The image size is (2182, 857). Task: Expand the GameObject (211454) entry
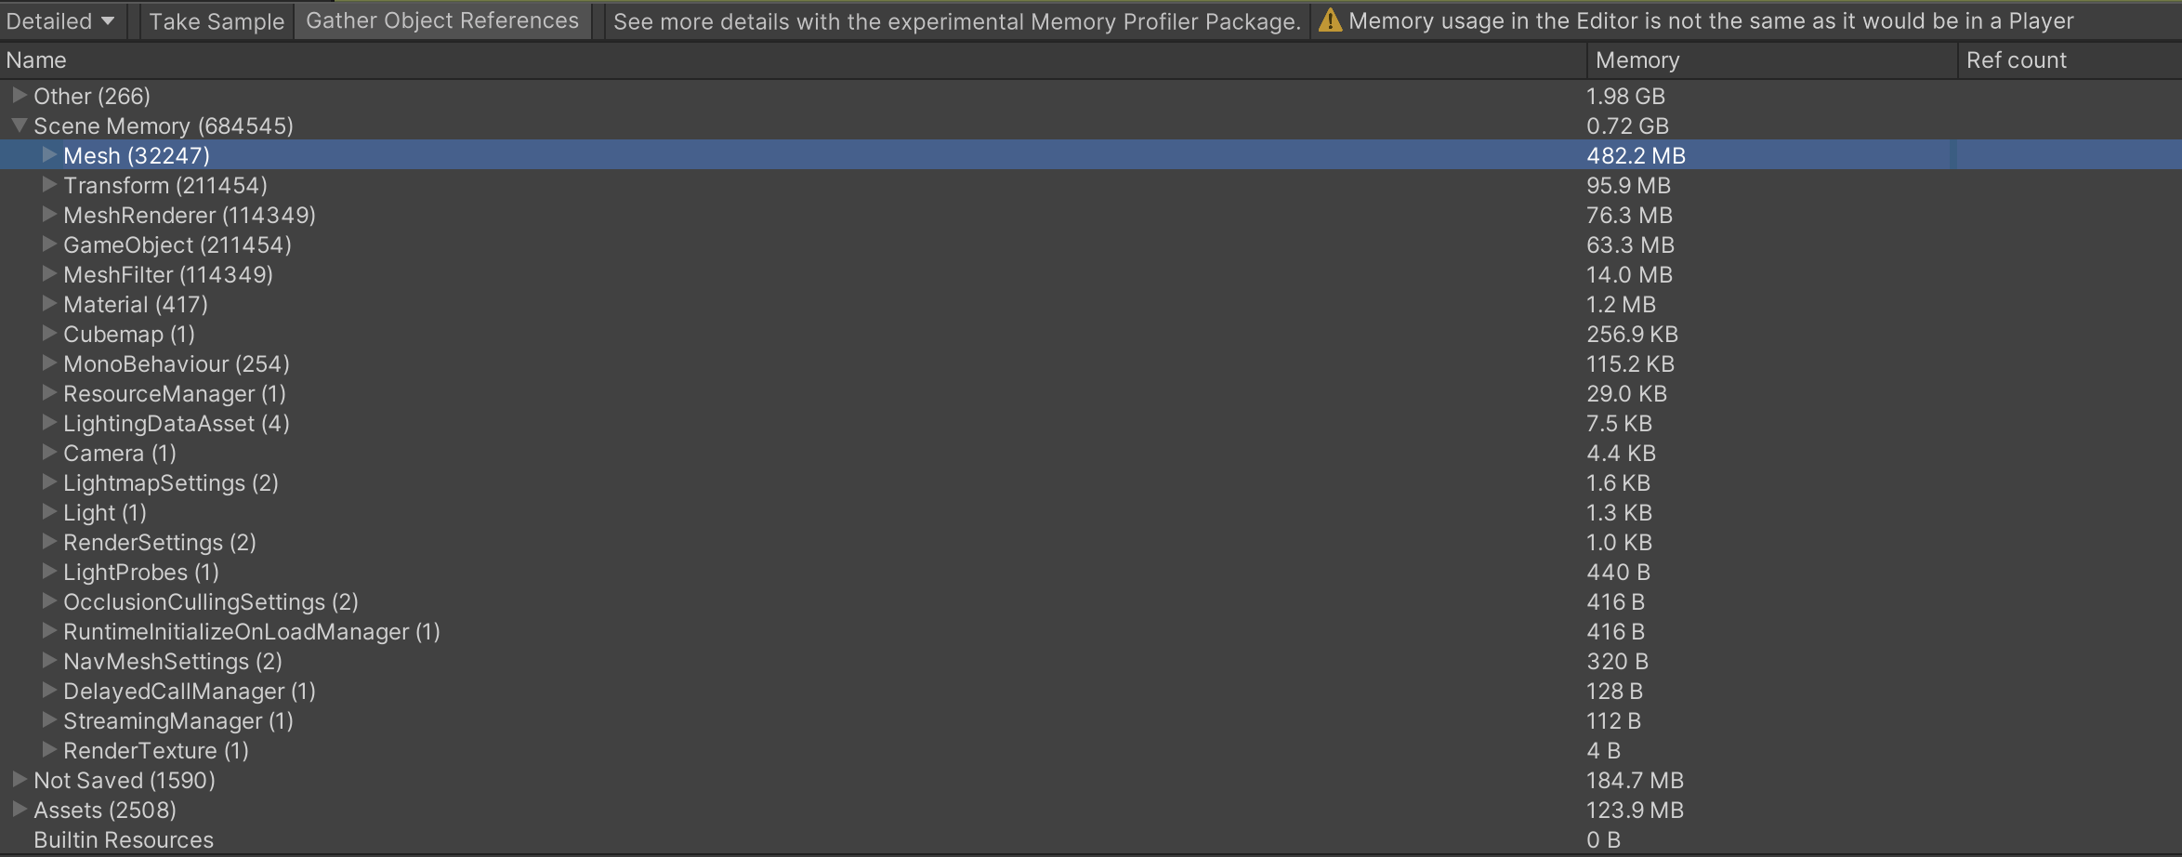[x=48, y=244]
